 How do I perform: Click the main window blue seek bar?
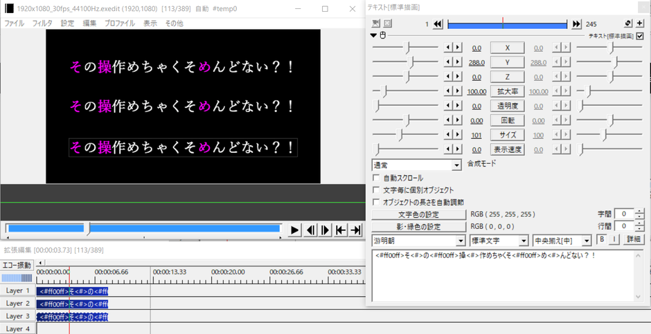[143, 228]
